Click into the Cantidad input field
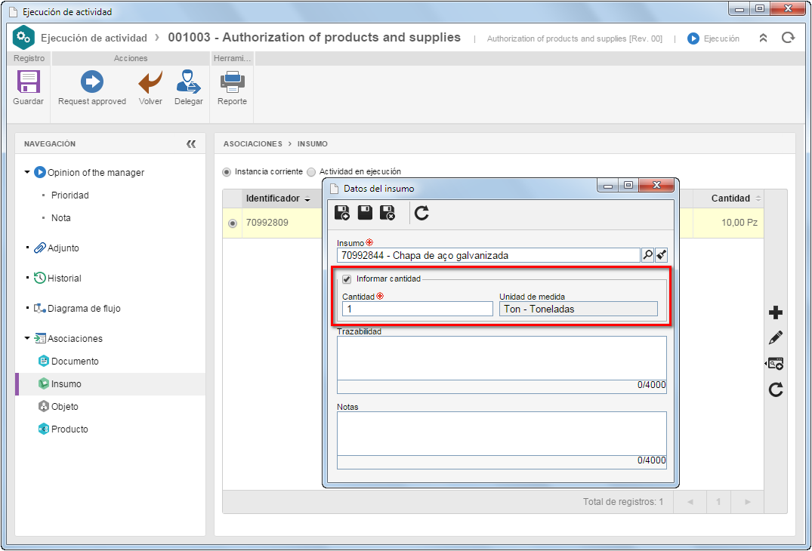 click(x=418, y=309)
